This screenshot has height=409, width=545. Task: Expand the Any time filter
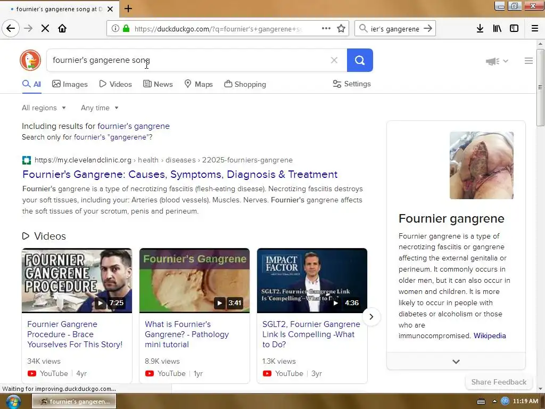point(100,108)
